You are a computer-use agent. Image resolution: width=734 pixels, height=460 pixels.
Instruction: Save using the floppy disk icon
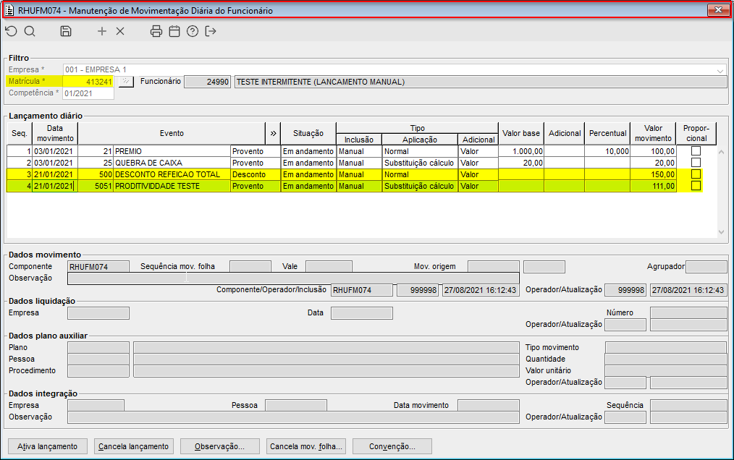[66, 31]
